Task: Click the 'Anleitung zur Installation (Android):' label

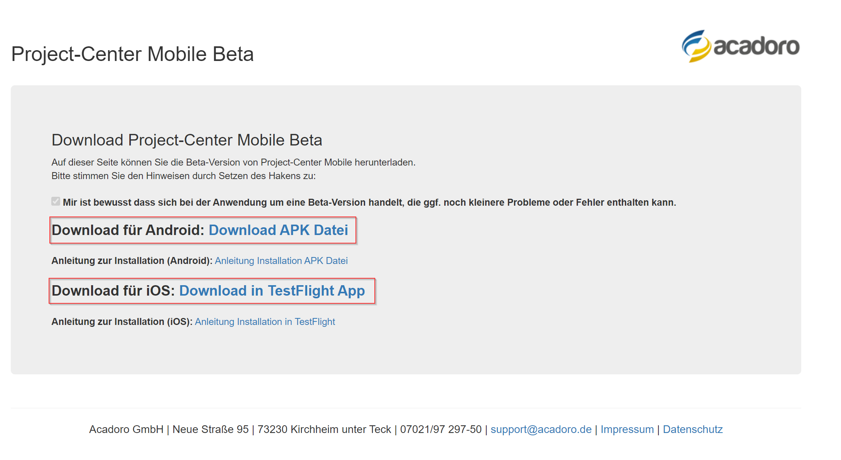Action: 132,261
